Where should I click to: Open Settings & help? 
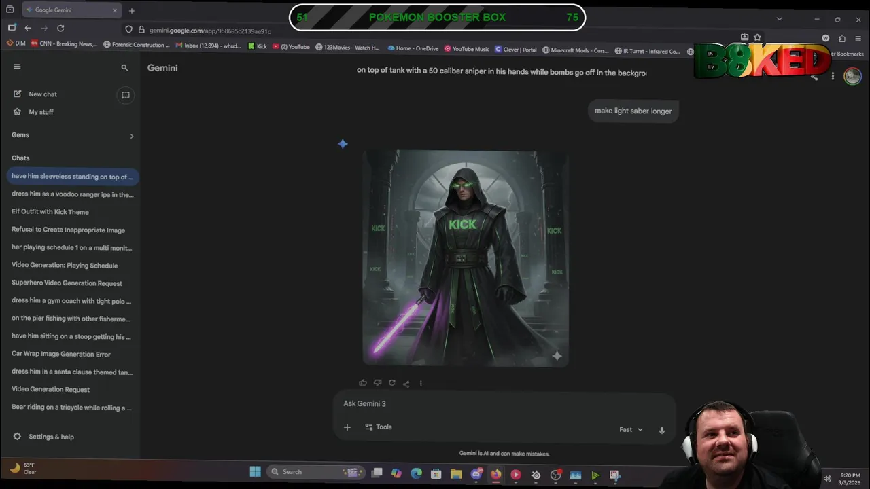tap(44, 437)
